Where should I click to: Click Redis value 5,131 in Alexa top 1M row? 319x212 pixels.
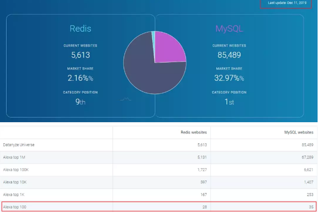click(x=202, y=157)
